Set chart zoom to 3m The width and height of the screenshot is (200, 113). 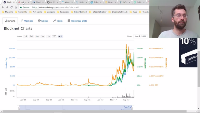[x=43, y=36]
